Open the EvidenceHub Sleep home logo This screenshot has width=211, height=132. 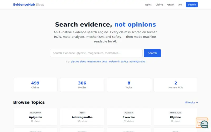(29, 4)
